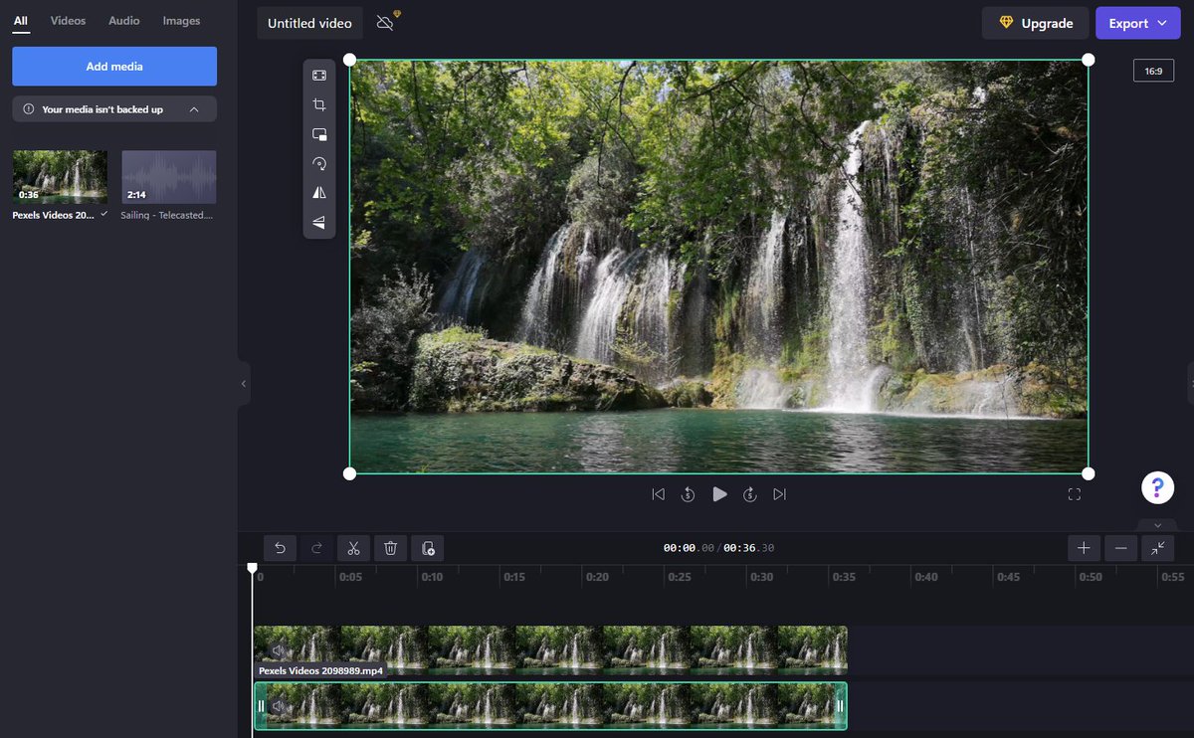This screenshot has width=1194, height=738.
Task: Click the right trim handle of selected clip
Action: pyautogui.click(x=840, y=706)
